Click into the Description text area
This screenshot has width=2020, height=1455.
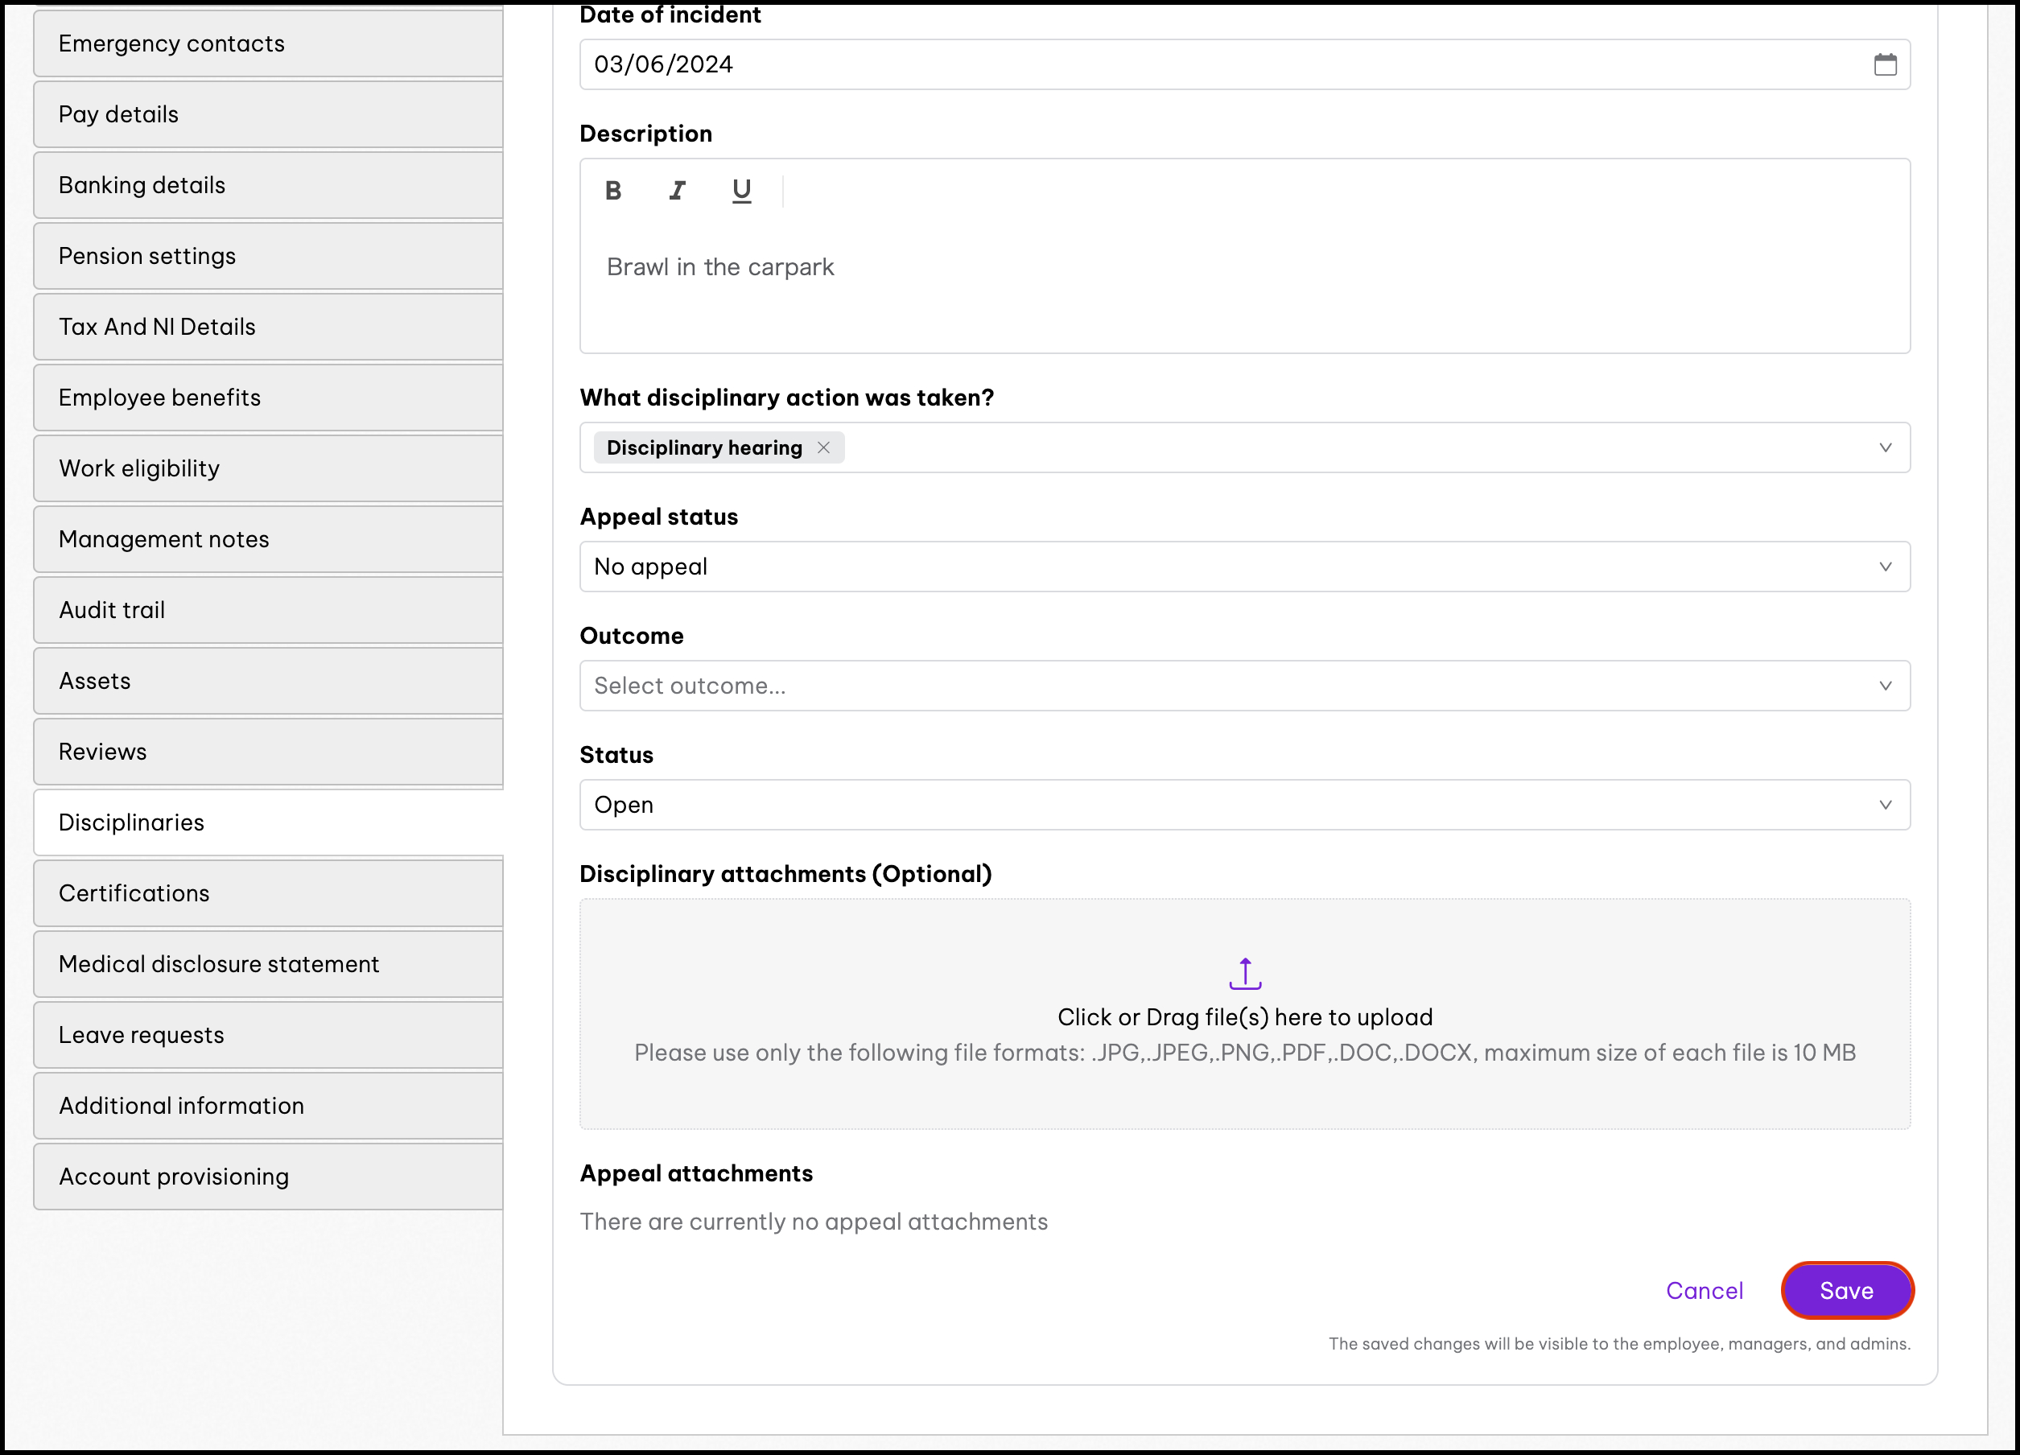(1244, 285)
